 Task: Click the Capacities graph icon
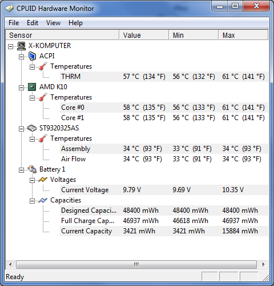pyautogui.click(x=43, y=200)
